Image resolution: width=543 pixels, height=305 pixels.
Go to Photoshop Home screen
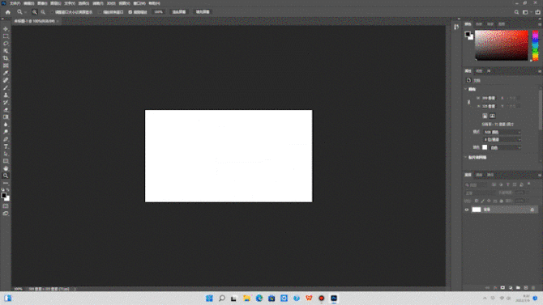(x=7, y=12)
